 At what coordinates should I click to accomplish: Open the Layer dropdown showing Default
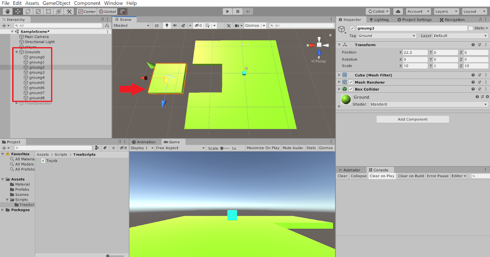coord(460,35)
